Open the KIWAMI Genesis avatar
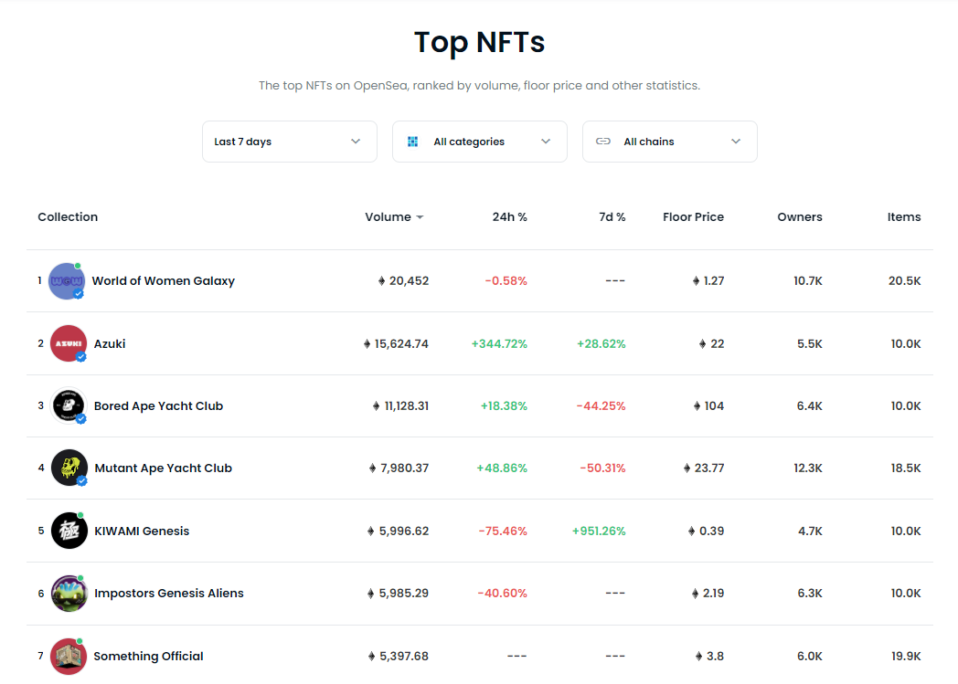The width and height of the screenshot is (958, 684). (69, 531)
